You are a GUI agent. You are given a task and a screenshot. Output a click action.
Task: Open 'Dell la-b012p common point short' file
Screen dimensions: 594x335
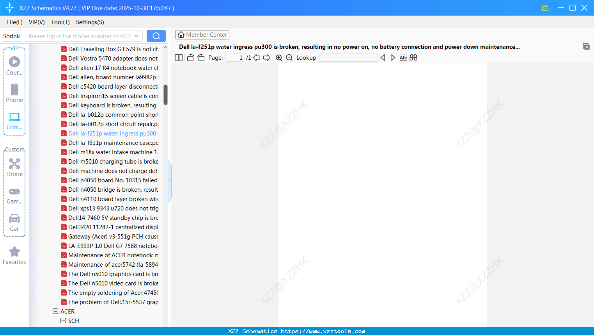pos(110,115)
